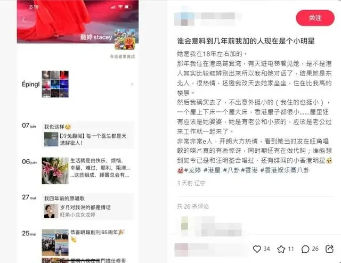Open the 明報創刊65周年 group photo thumbnail
Viewport: 341px width, 263px height.
(55, 242)
